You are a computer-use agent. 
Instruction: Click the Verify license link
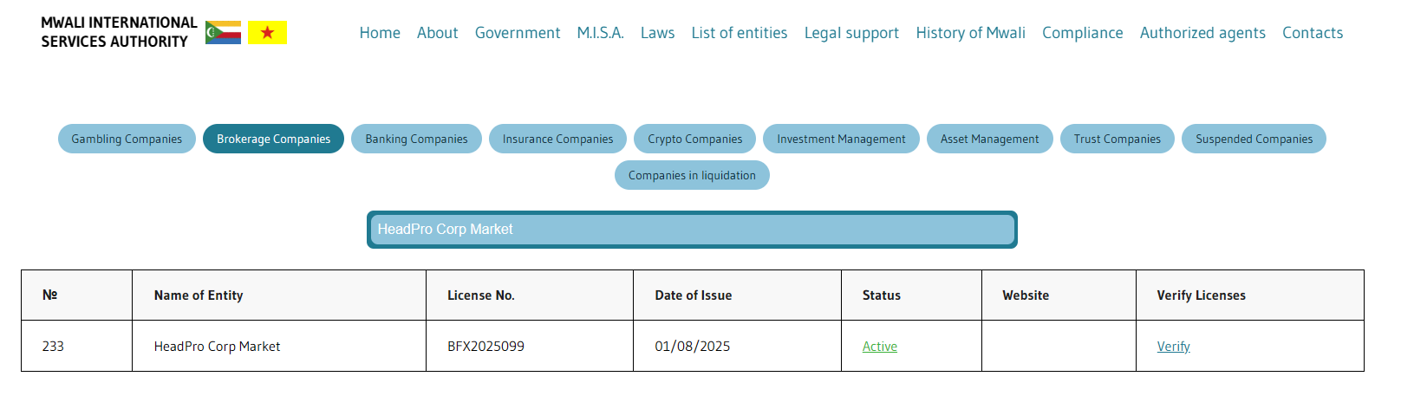(x=1173, y=347)
